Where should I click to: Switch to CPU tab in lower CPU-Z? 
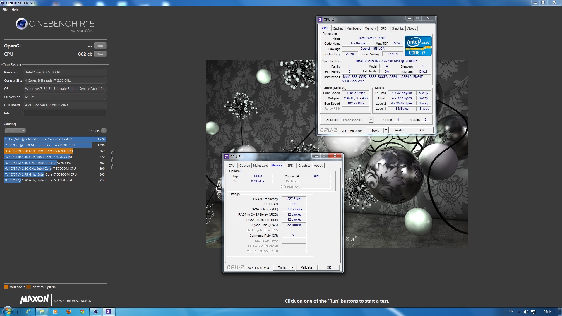[x=232, y=166]
